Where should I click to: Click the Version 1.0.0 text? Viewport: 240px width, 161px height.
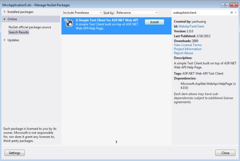point(184,31)
